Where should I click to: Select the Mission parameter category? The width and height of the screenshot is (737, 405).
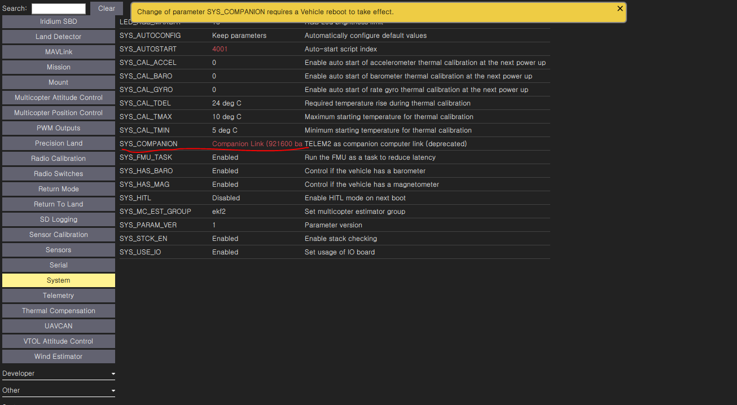click(58, 67)
